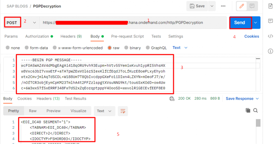Open the documentation icon in right sidebar
274x144 pixels.
(x=270, y=6)
